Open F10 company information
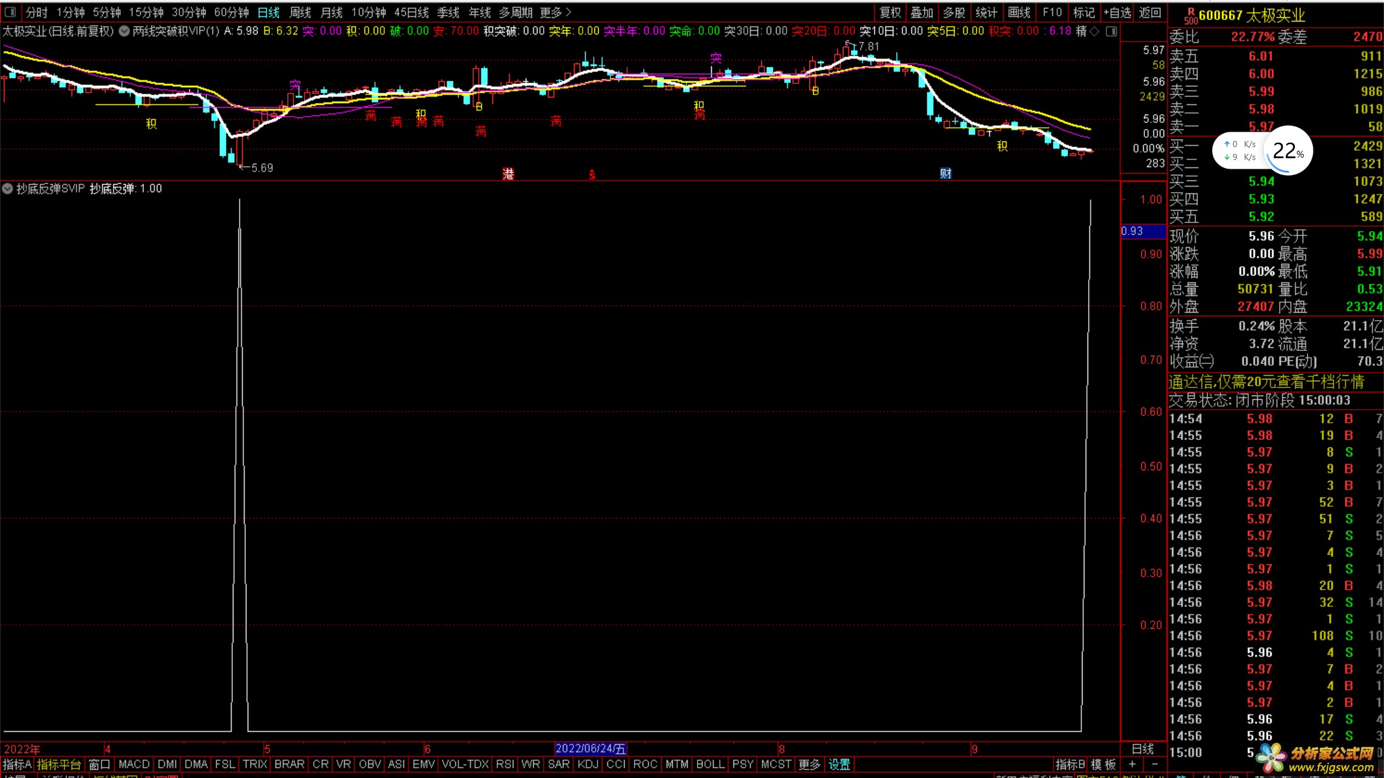Viewport: 1384px width, 778px height. click(1052, 12)
